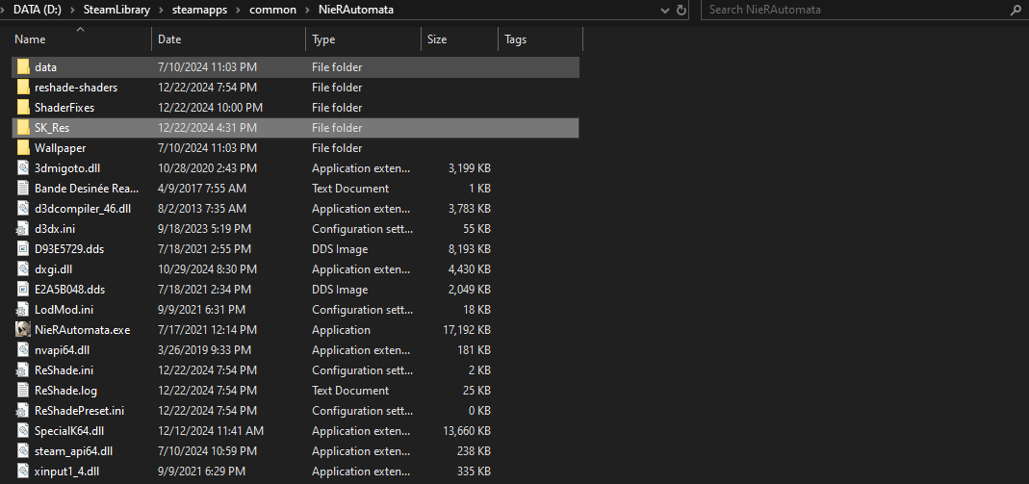
Task: Select the 3dmigoto.dll file icon
Action: point(24,168)
